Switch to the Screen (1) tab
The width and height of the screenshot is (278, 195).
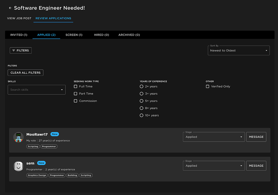[x=74, y=35]
